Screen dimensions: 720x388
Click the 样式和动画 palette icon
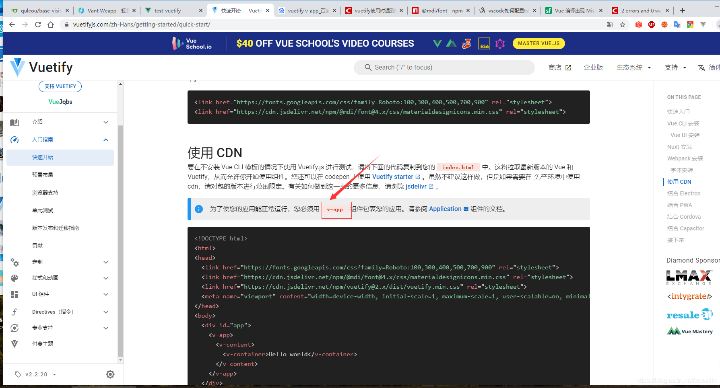(14, 278)
